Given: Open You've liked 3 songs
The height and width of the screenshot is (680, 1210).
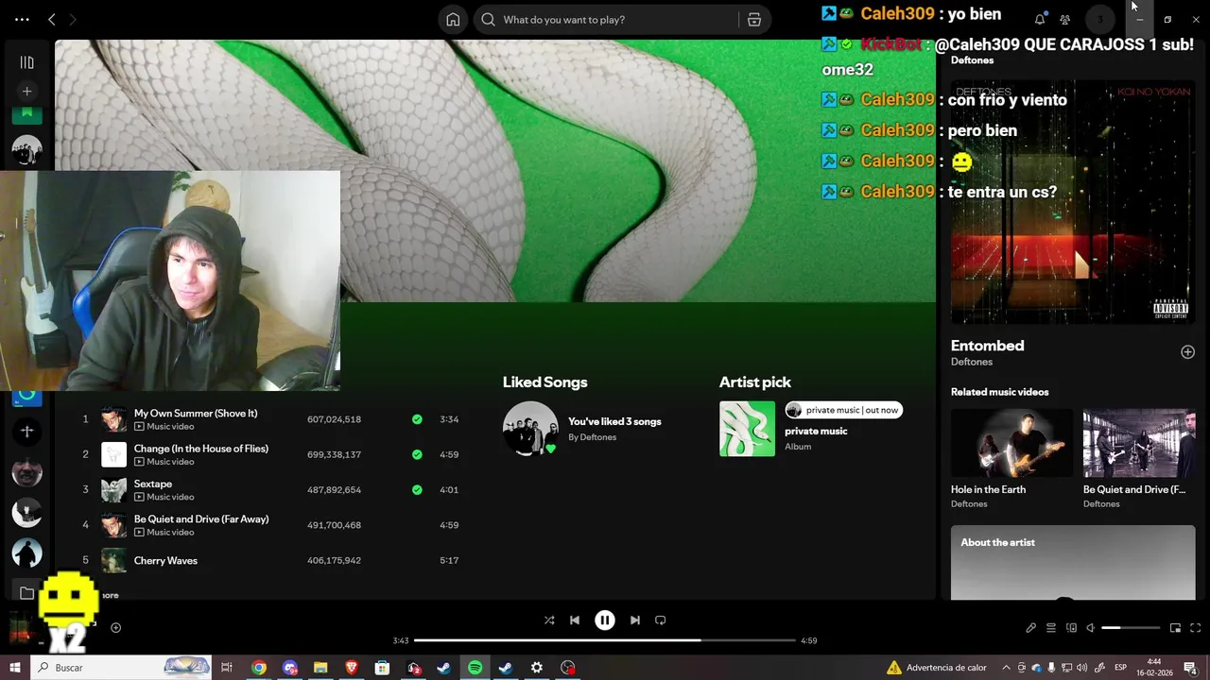Looking at the screenshot, I should tap(614, 422).
